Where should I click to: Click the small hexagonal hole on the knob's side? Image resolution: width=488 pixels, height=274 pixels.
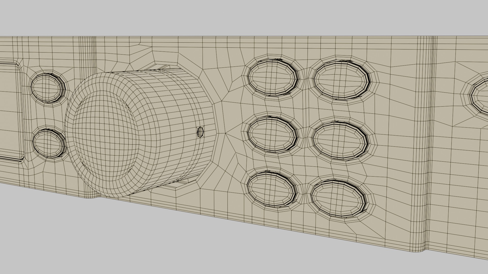[201, 132]
